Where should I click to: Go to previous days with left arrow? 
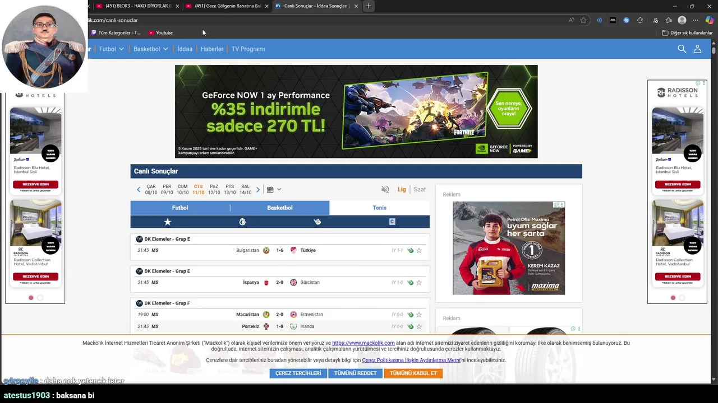[x=139, y=190]
